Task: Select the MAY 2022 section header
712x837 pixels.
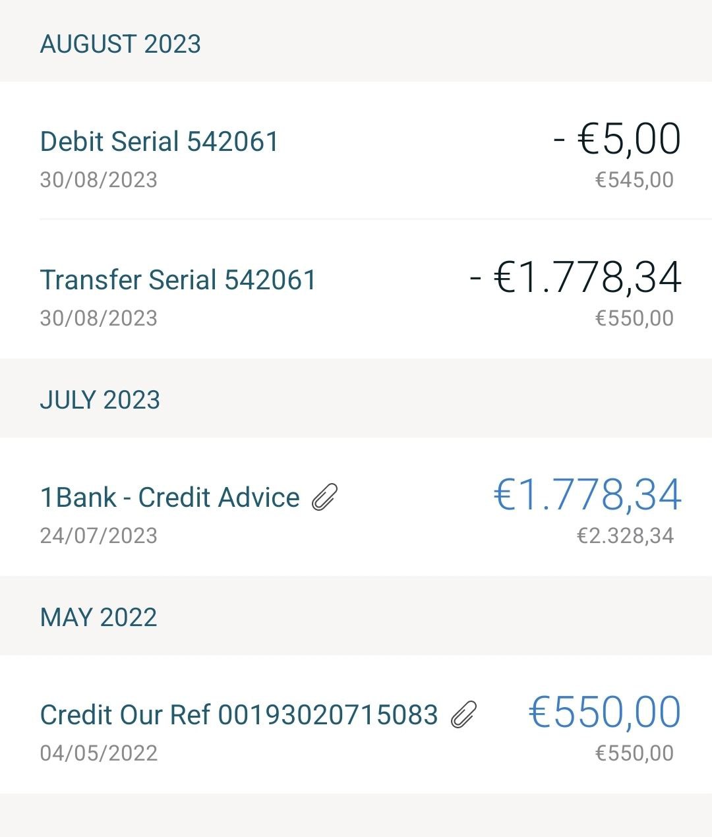Action: 98,618
